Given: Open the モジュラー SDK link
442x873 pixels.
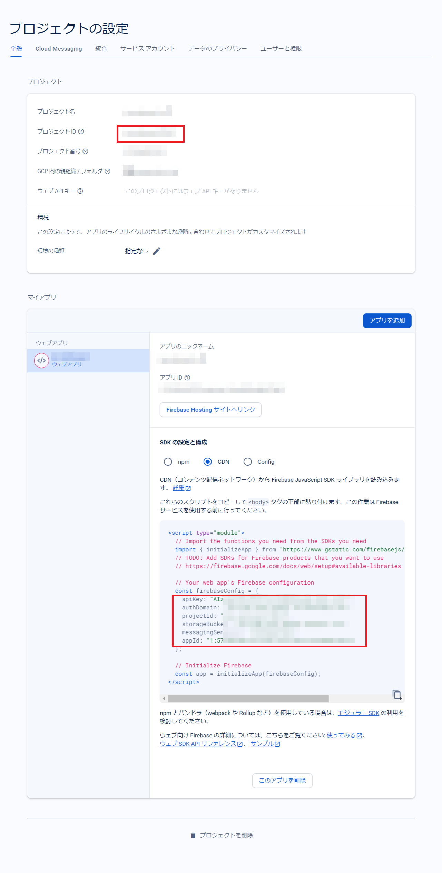Looking at the screenshot, I should (x=358, y=713).
